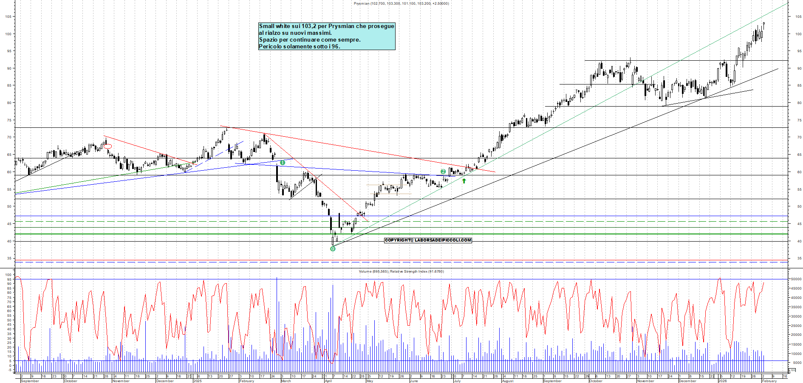Select the small red ellipse annotation
The image size is (803, 383).
click(108, 146)
